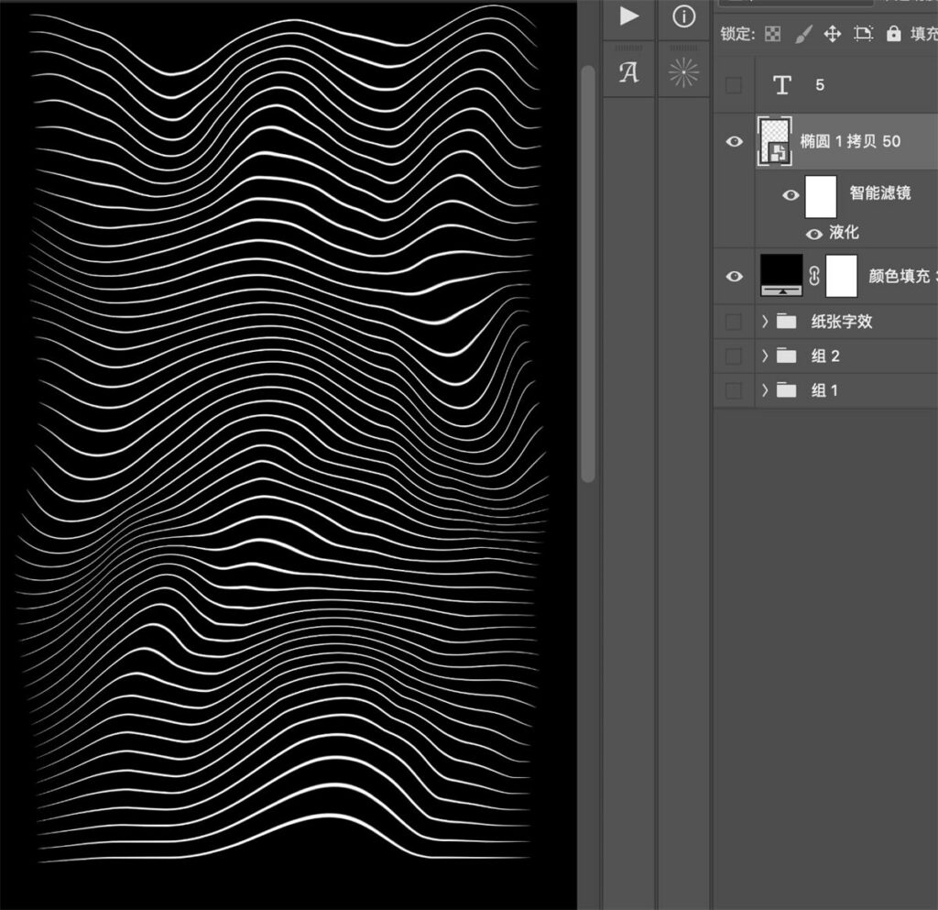This screenshot has height=910, width=938.
Task: Open the Info panel icon
Action: click(683, 16)
